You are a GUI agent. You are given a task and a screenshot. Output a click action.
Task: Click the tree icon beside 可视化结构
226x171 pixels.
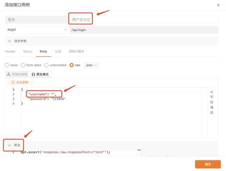(8, 75)
